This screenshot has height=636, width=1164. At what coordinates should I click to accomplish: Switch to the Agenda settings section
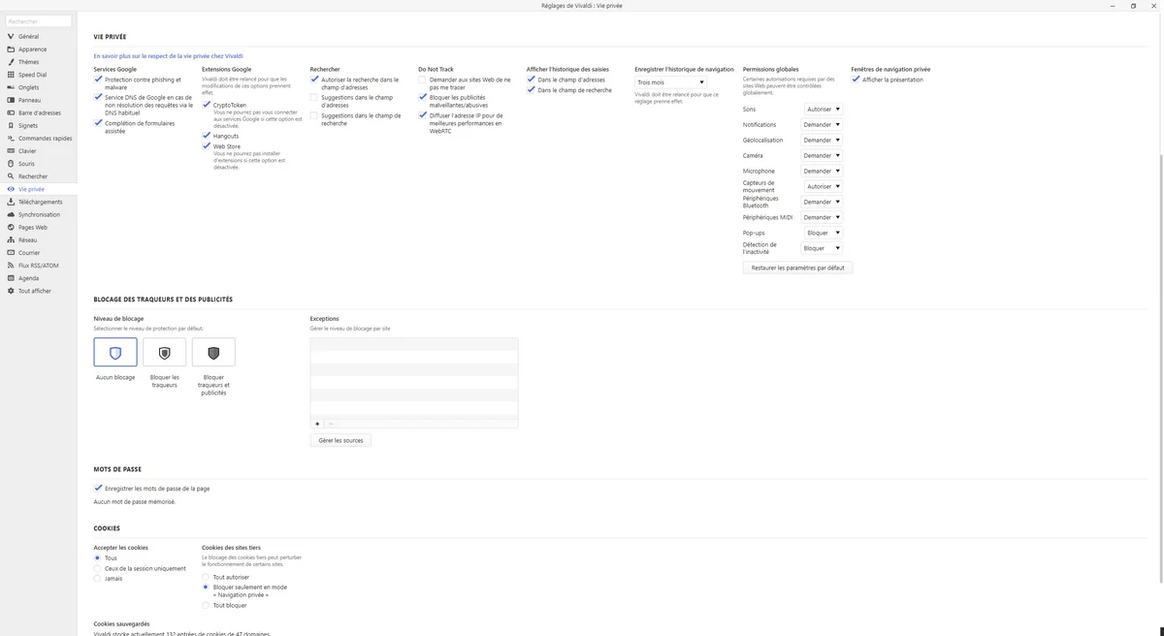coord(29,278)
